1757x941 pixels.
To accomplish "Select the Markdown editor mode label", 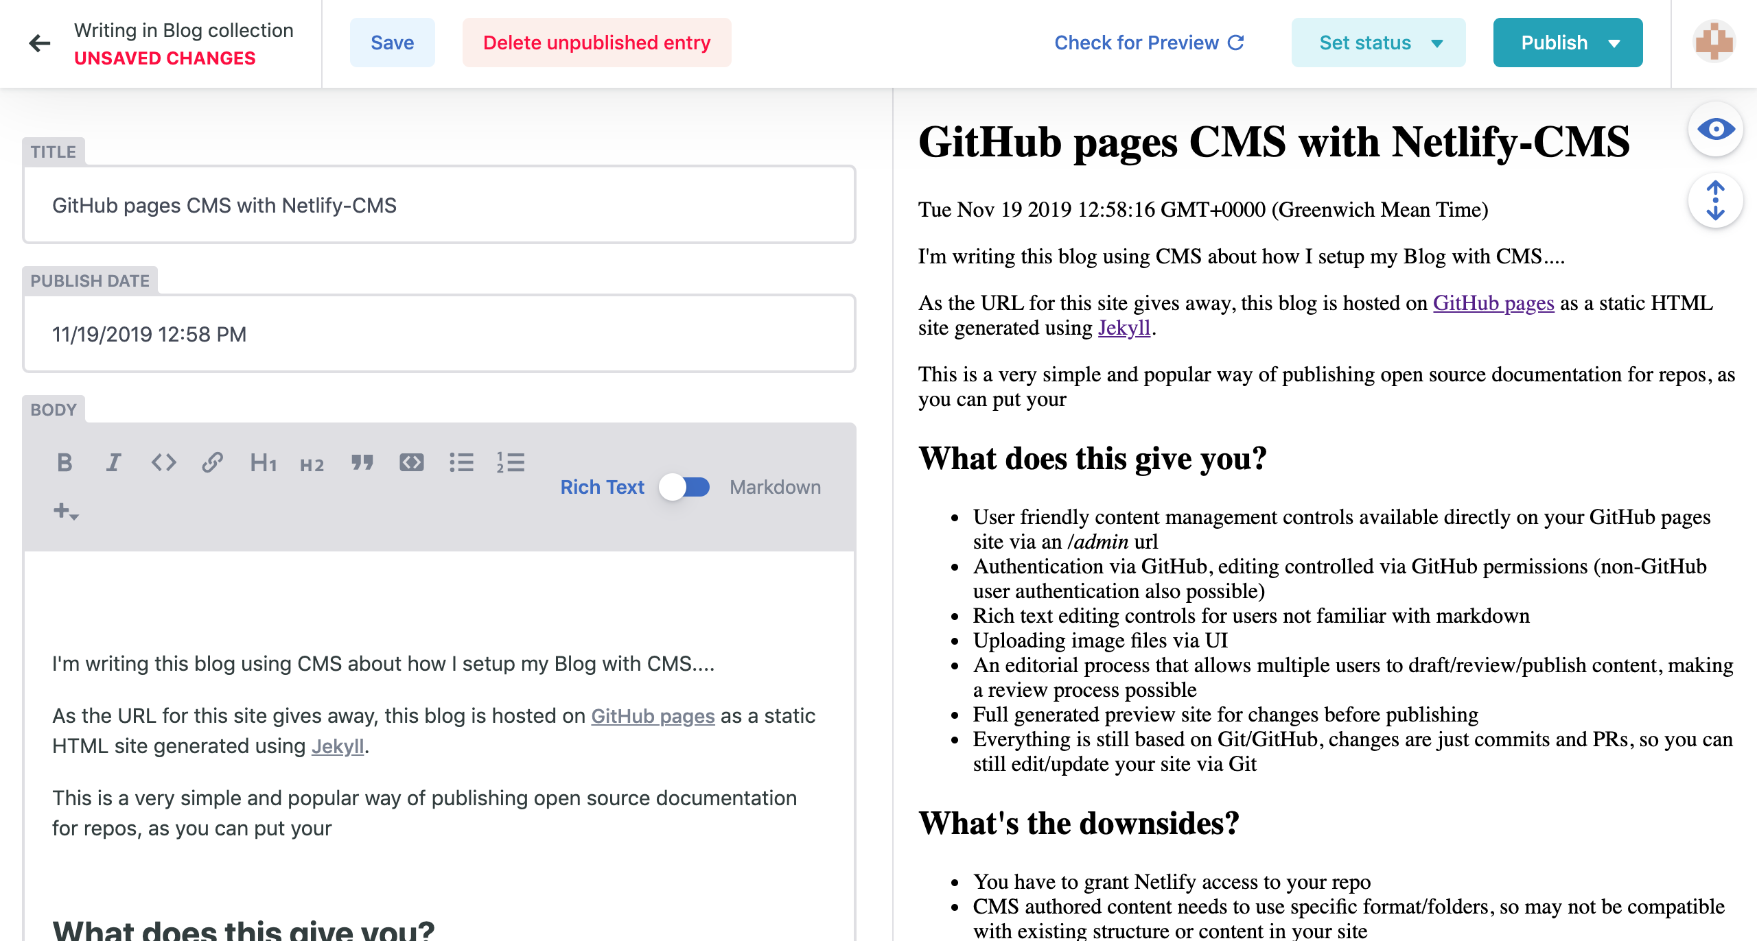I will pyautogui.click(x=775, y=487).
